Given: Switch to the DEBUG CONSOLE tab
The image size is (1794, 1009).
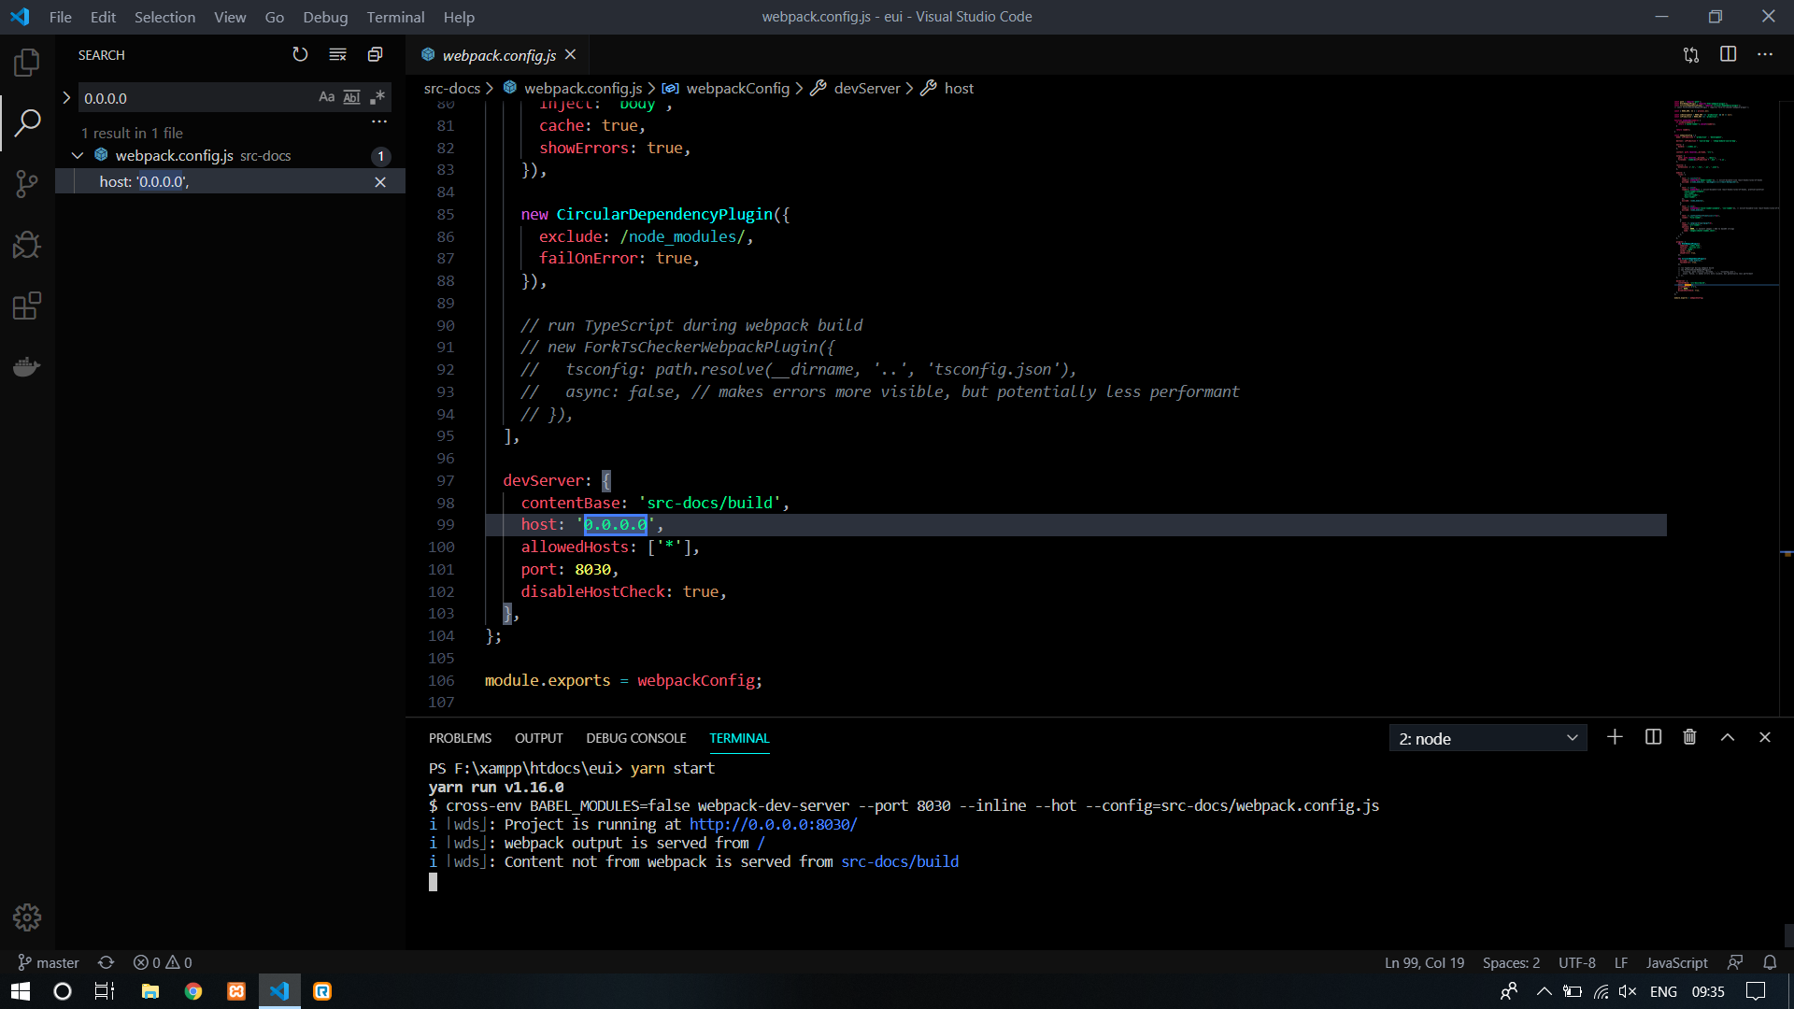Looking at the screenshot, I should coord(636,738).
